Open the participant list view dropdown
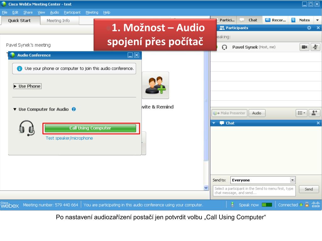The image size is (322, 241). coord(302,113)
